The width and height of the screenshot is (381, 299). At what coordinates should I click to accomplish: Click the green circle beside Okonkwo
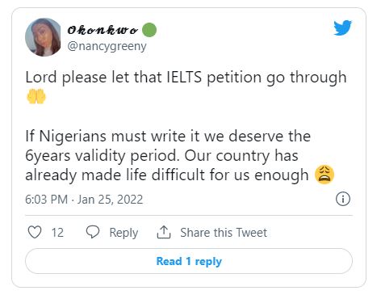[x=149, y=30]
